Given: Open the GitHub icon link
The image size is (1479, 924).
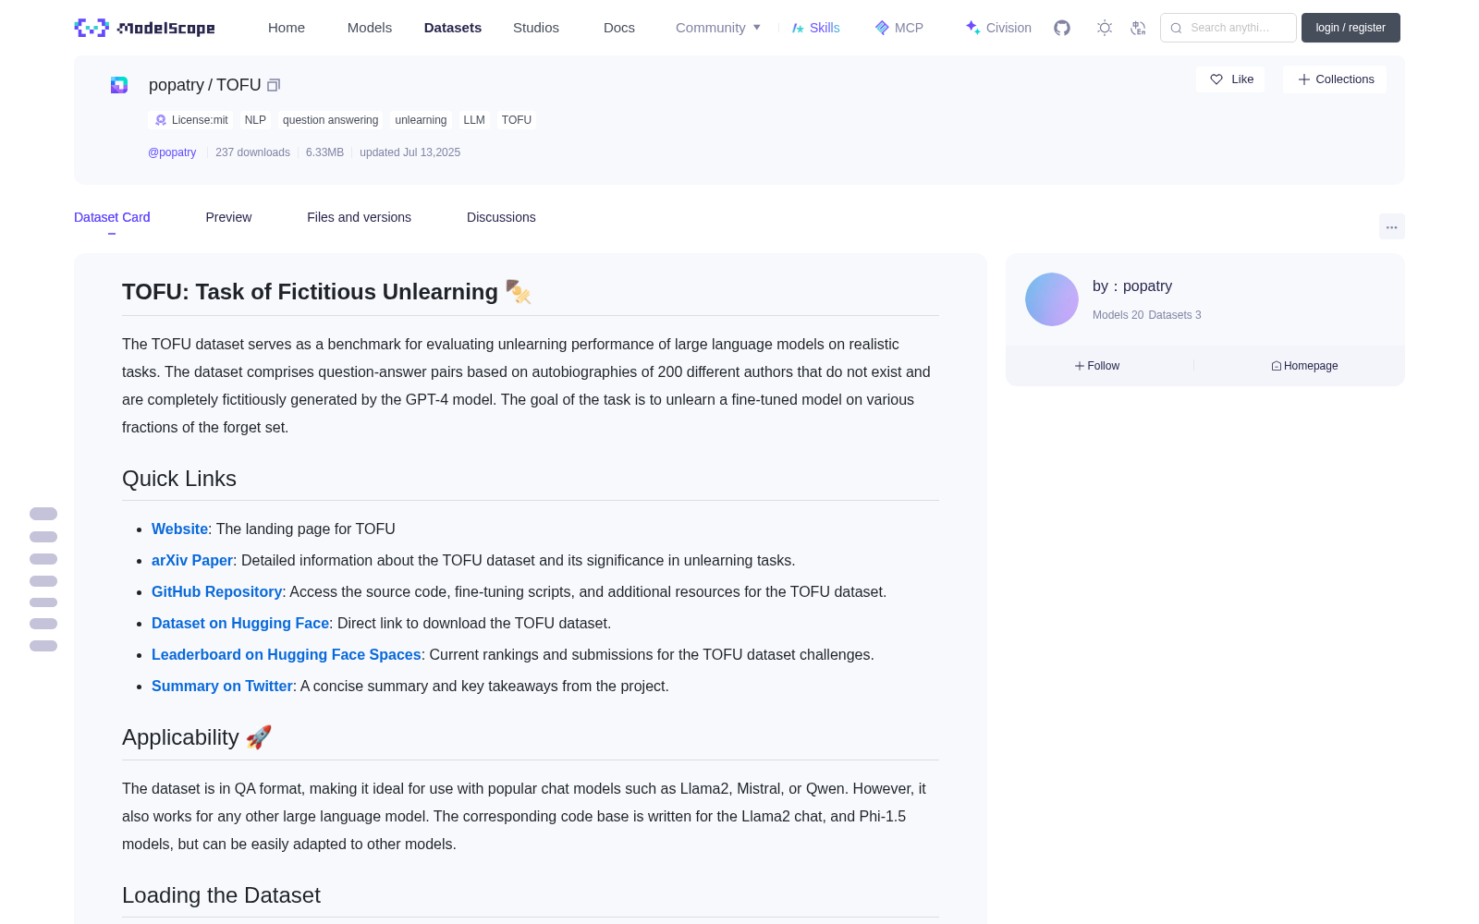Looking at the screenshot, I should pos(1062,28).
